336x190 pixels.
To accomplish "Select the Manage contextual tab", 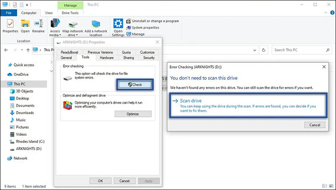I will click(x=70, y=5).
